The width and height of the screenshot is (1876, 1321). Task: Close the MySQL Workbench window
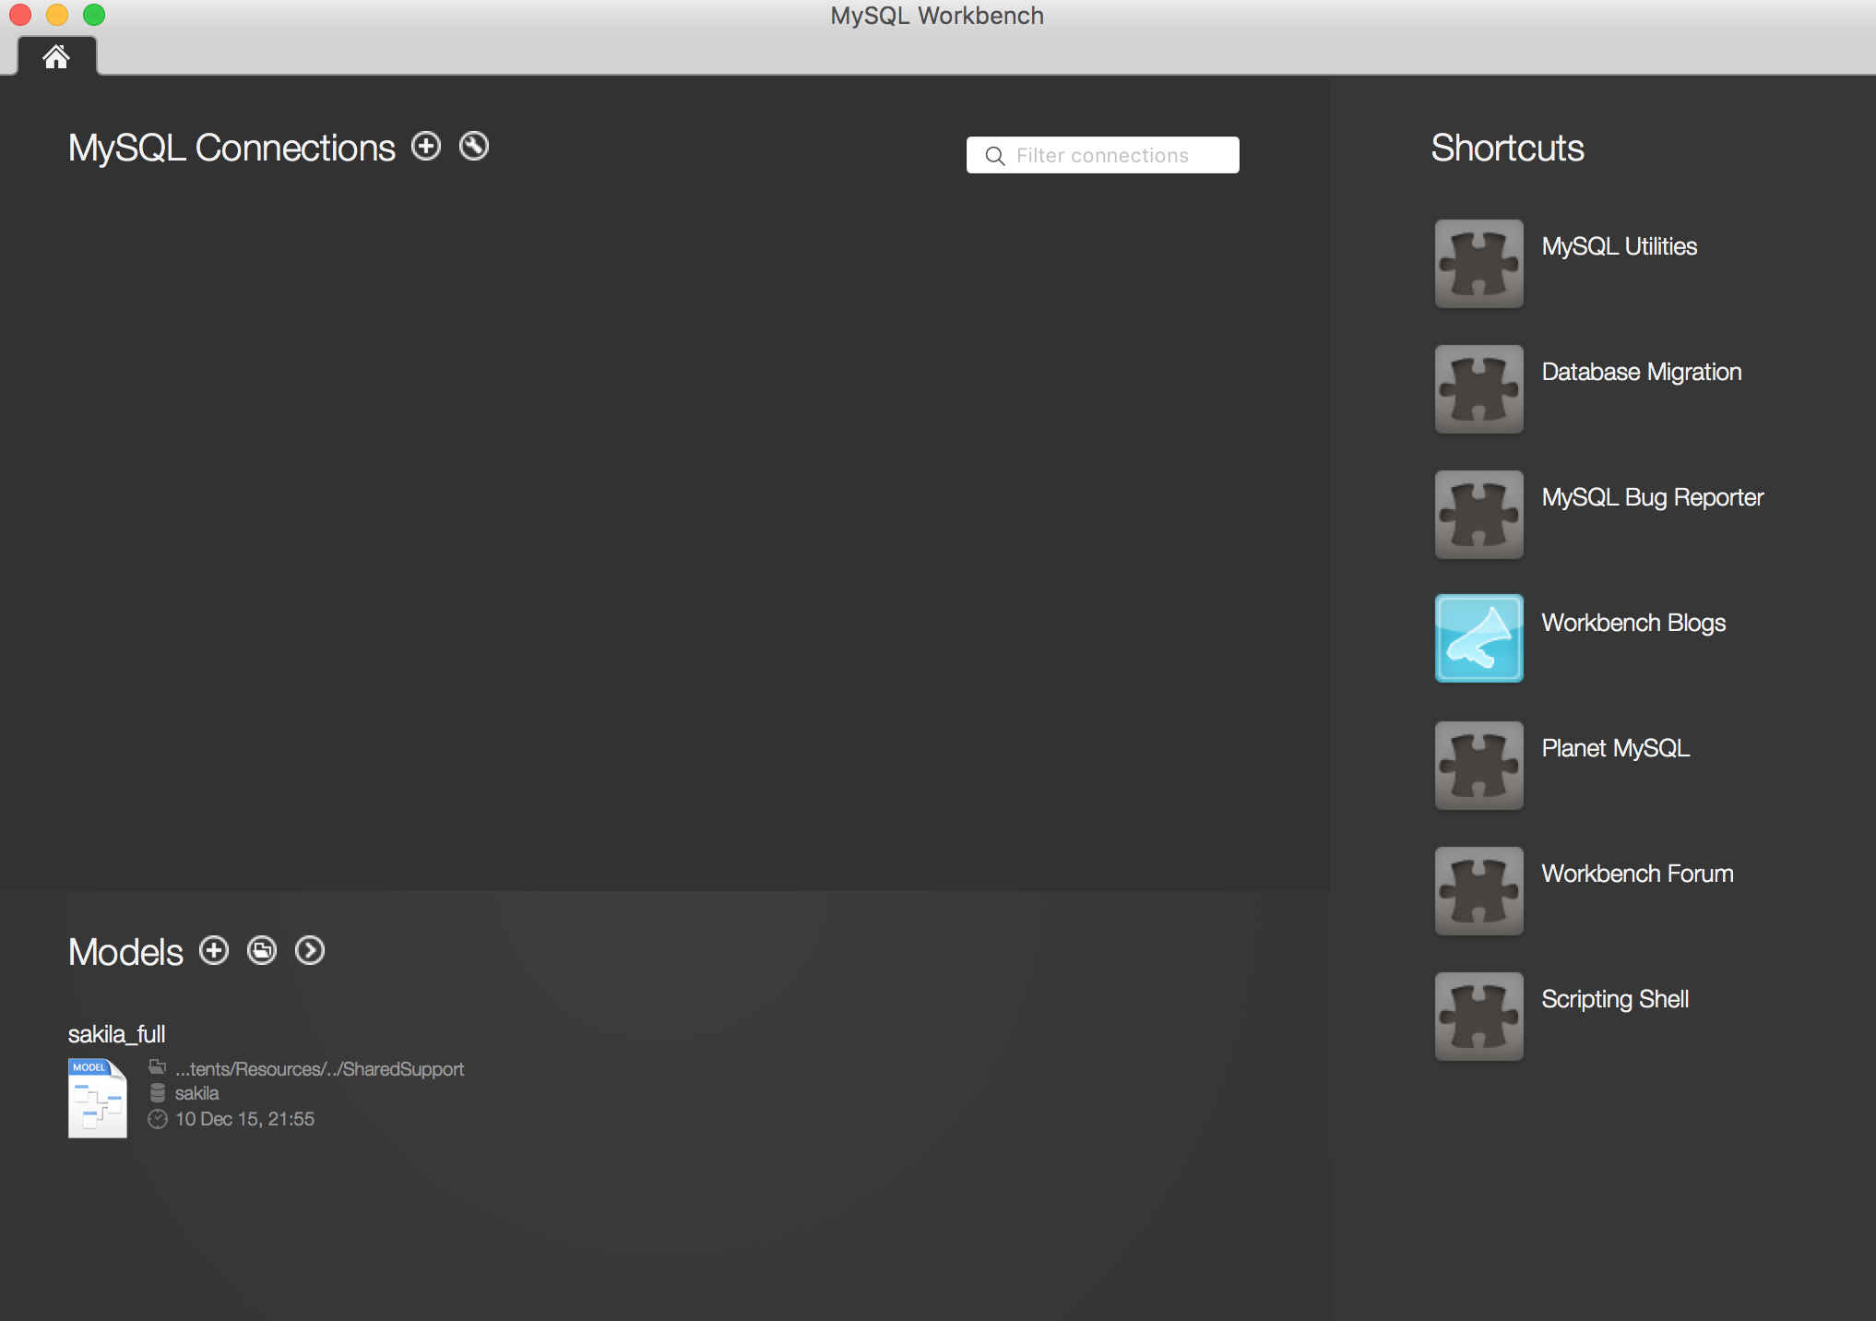(20, 15)
